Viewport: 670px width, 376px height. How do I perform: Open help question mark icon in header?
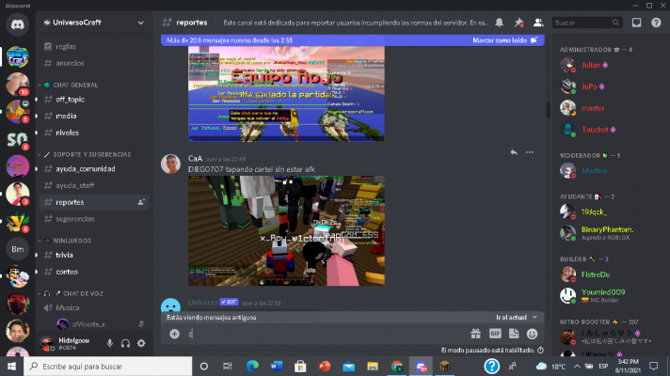[x=656, y=23]
